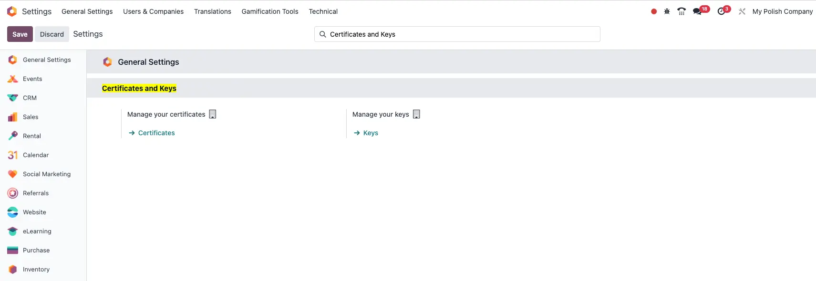Open conversations chat bubble icon
This screenshot has height=281, width=816.
(698, 11)
